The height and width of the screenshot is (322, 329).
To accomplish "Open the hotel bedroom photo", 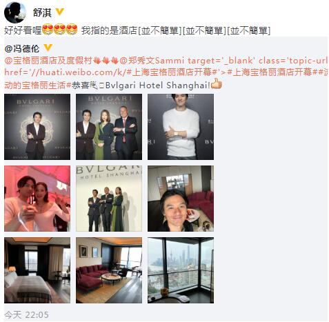I will pyautogui.click(x=37, y=270).
